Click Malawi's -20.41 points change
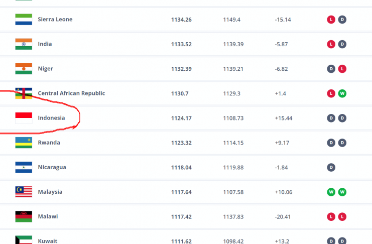Screen dimensions: 372x244 (283, 216)
